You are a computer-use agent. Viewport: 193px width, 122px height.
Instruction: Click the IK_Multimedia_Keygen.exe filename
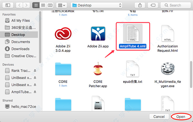168,84
